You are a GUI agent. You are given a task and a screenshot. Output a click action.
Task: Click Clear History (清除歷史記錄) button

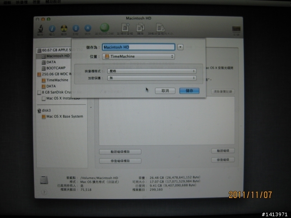tap(223, 92)
